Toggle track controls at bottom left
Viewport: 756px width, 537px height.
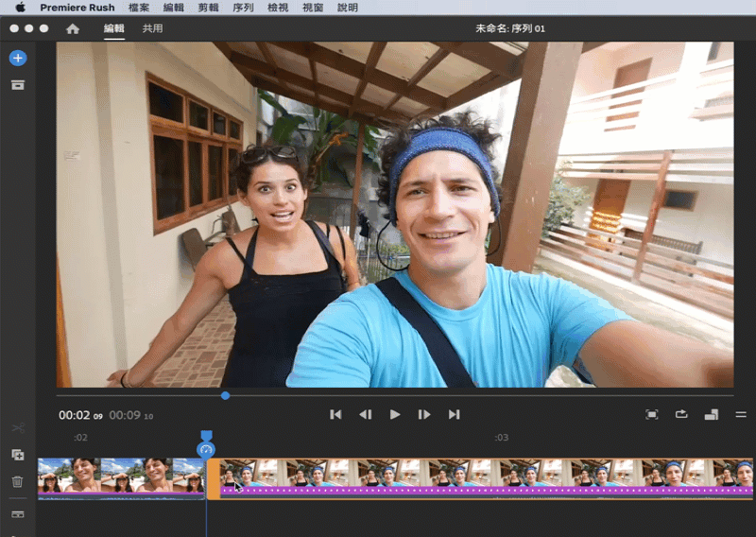coord(18,514)
